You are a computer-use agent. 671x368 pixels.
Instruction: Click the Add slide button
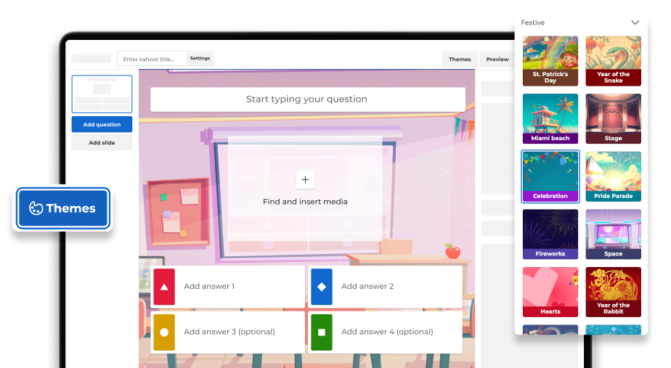pyautogui.click(x=102, y=143)
